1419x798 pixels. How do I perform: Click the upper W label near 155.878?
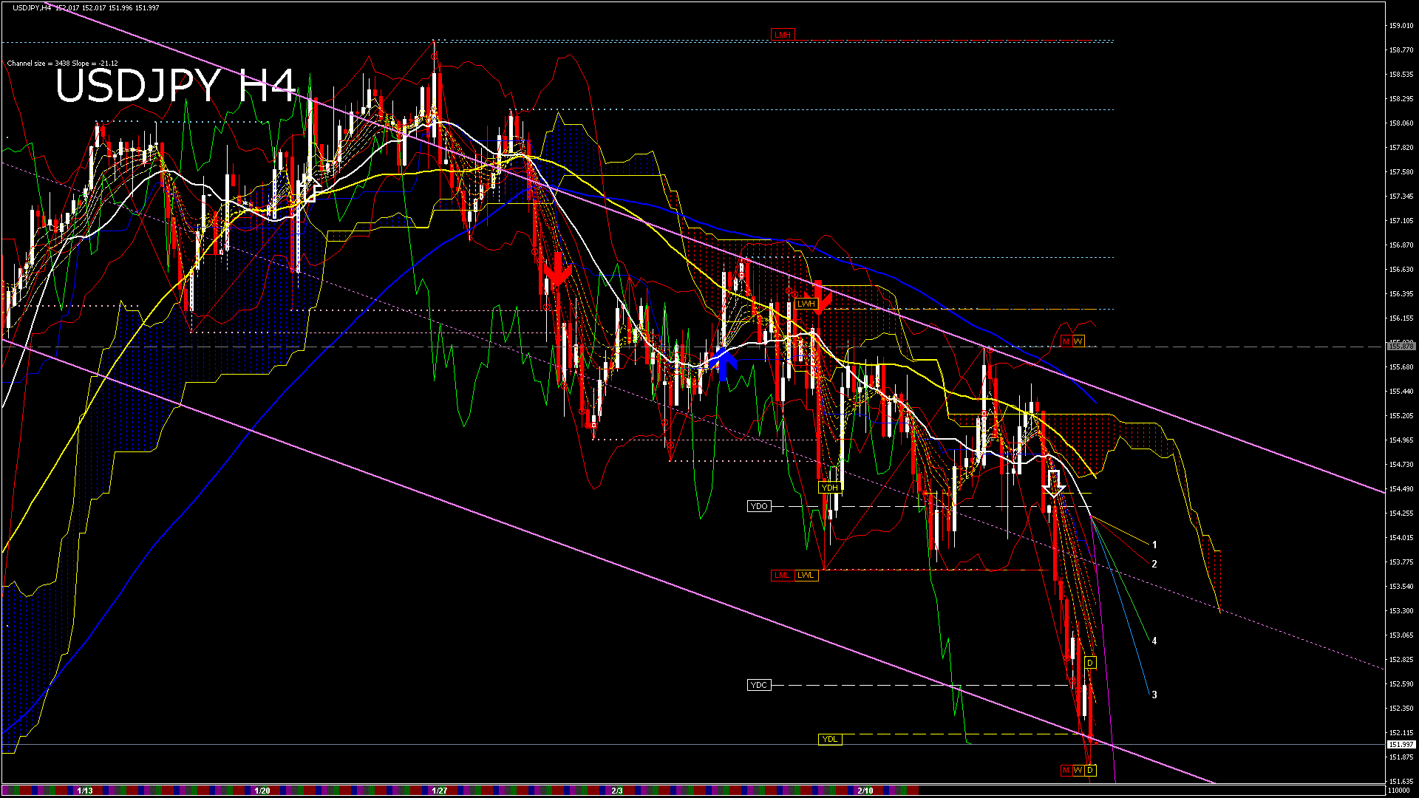click(1078, 341)
